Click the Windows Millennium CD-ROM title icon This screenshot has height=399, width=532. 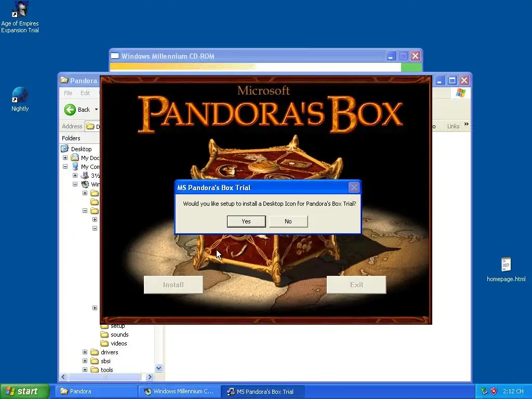115,56
